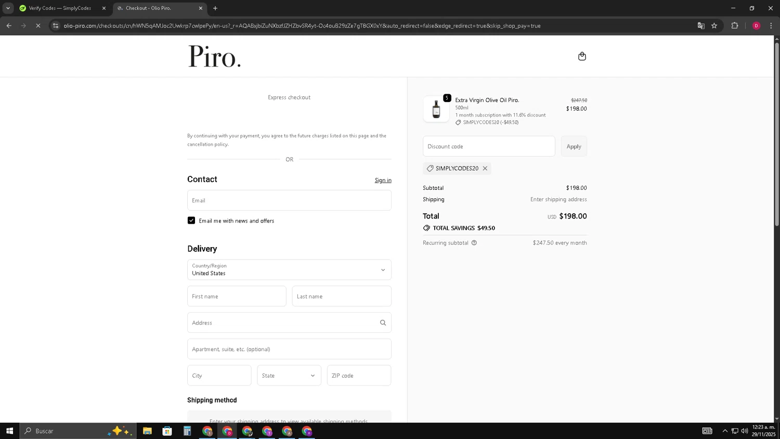The width and height of the screenshot is (780, 439).
Task: Open a new browser tab
Action: [215, 8]
